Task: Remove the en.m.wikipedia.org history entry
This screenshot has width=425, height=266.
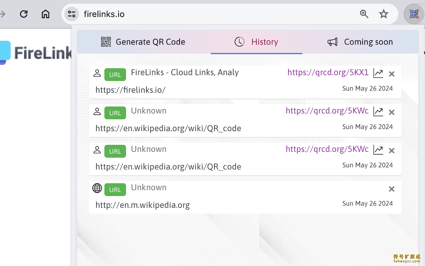Action: (x=392, y=189)
